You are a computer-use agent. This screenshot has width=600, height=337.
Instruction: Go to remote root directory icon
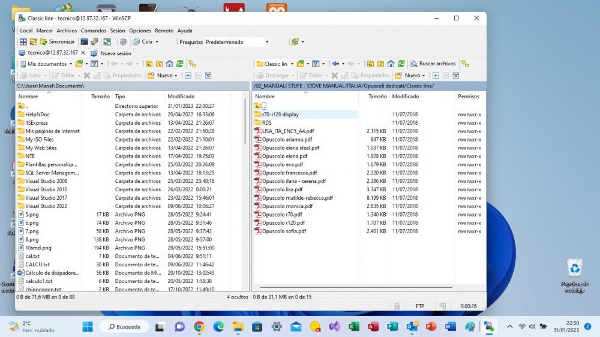380,64
